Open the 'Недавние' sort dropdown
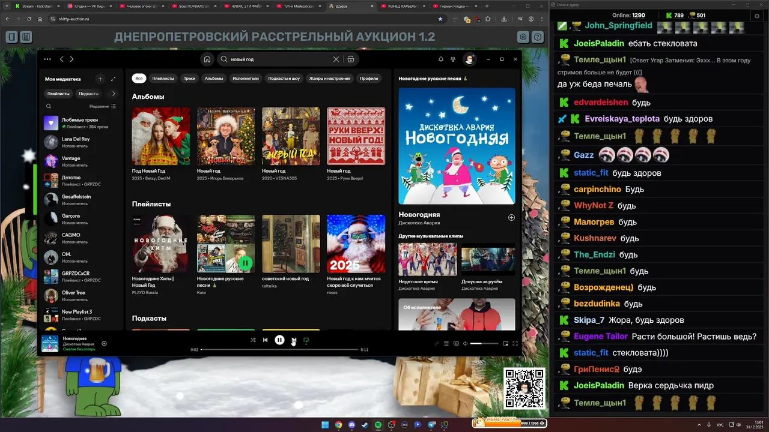This screenshot has height=432, width=769. click(103, 106)
